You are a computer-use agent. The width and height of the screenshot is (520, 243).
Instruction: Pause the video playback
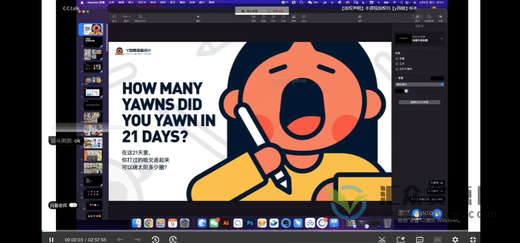tap(51, 240)
